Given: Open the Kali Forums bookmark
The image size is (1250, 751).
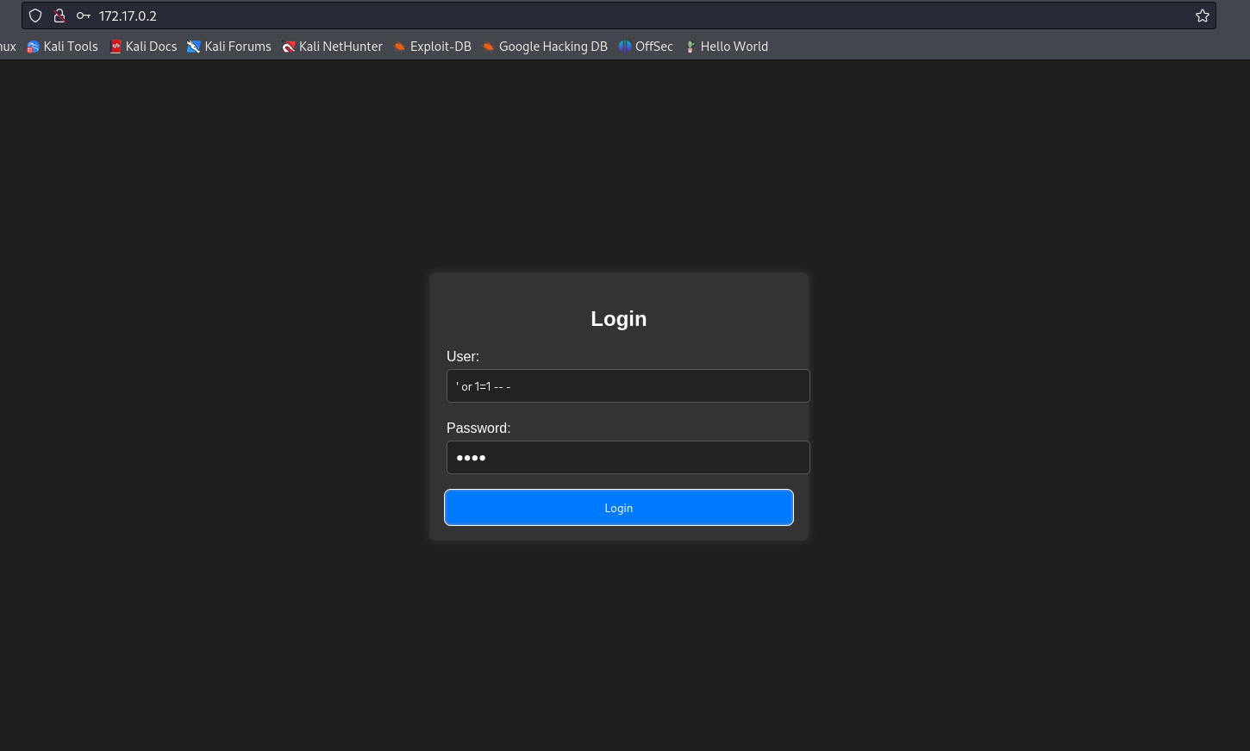Looking at the screenshot, I should point(228,47).
